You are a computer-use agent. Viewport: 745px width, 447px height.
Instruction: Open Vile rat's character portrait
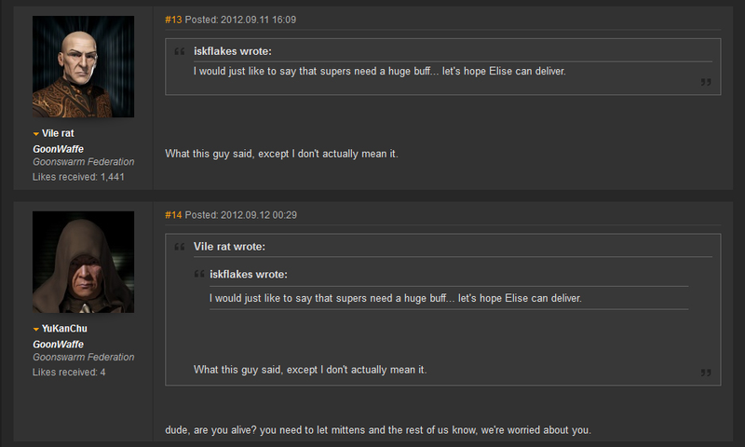click(83, 66)
